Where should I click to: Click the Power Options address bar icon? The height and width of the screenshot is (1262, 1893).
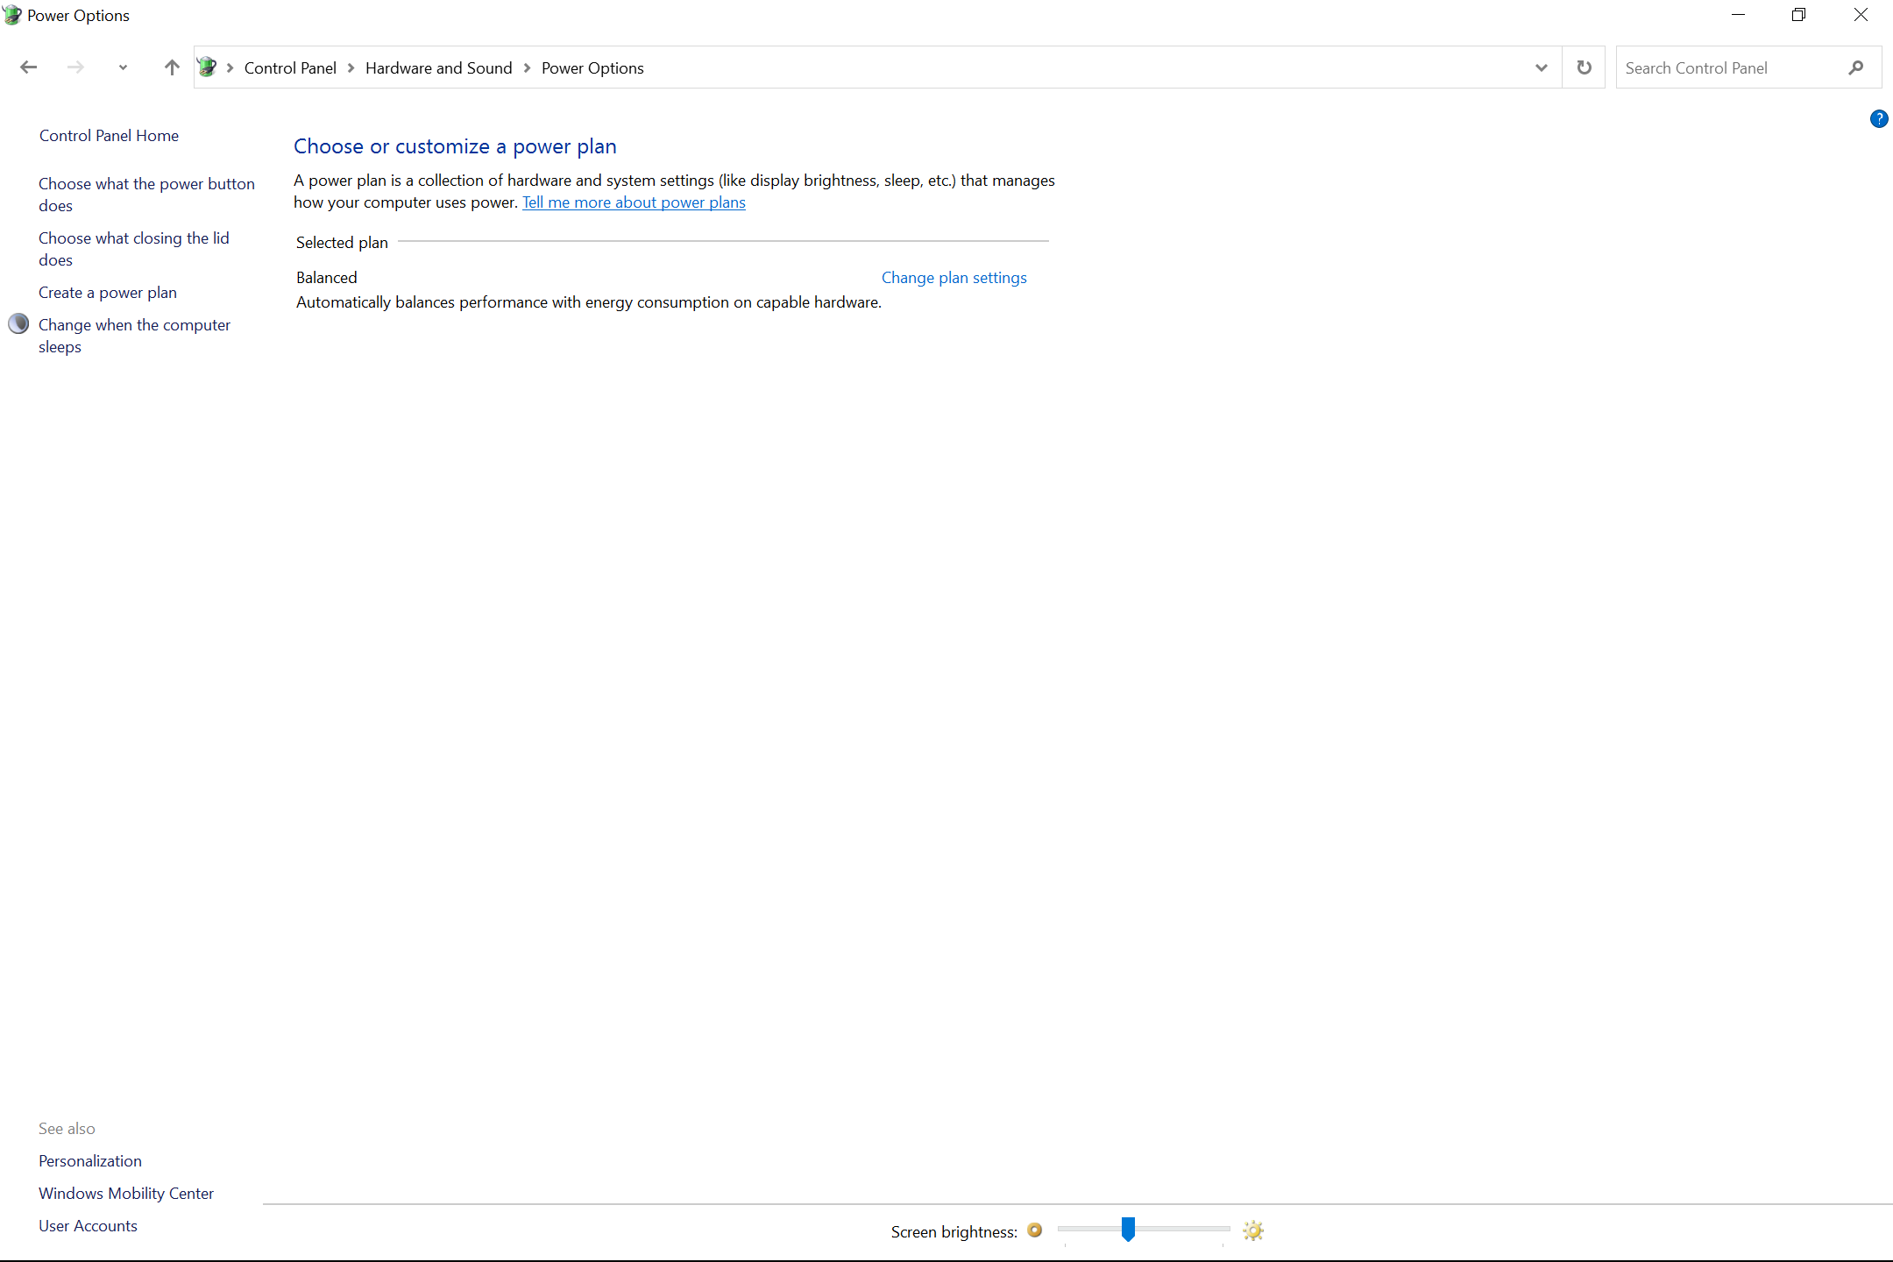point(207,67)
